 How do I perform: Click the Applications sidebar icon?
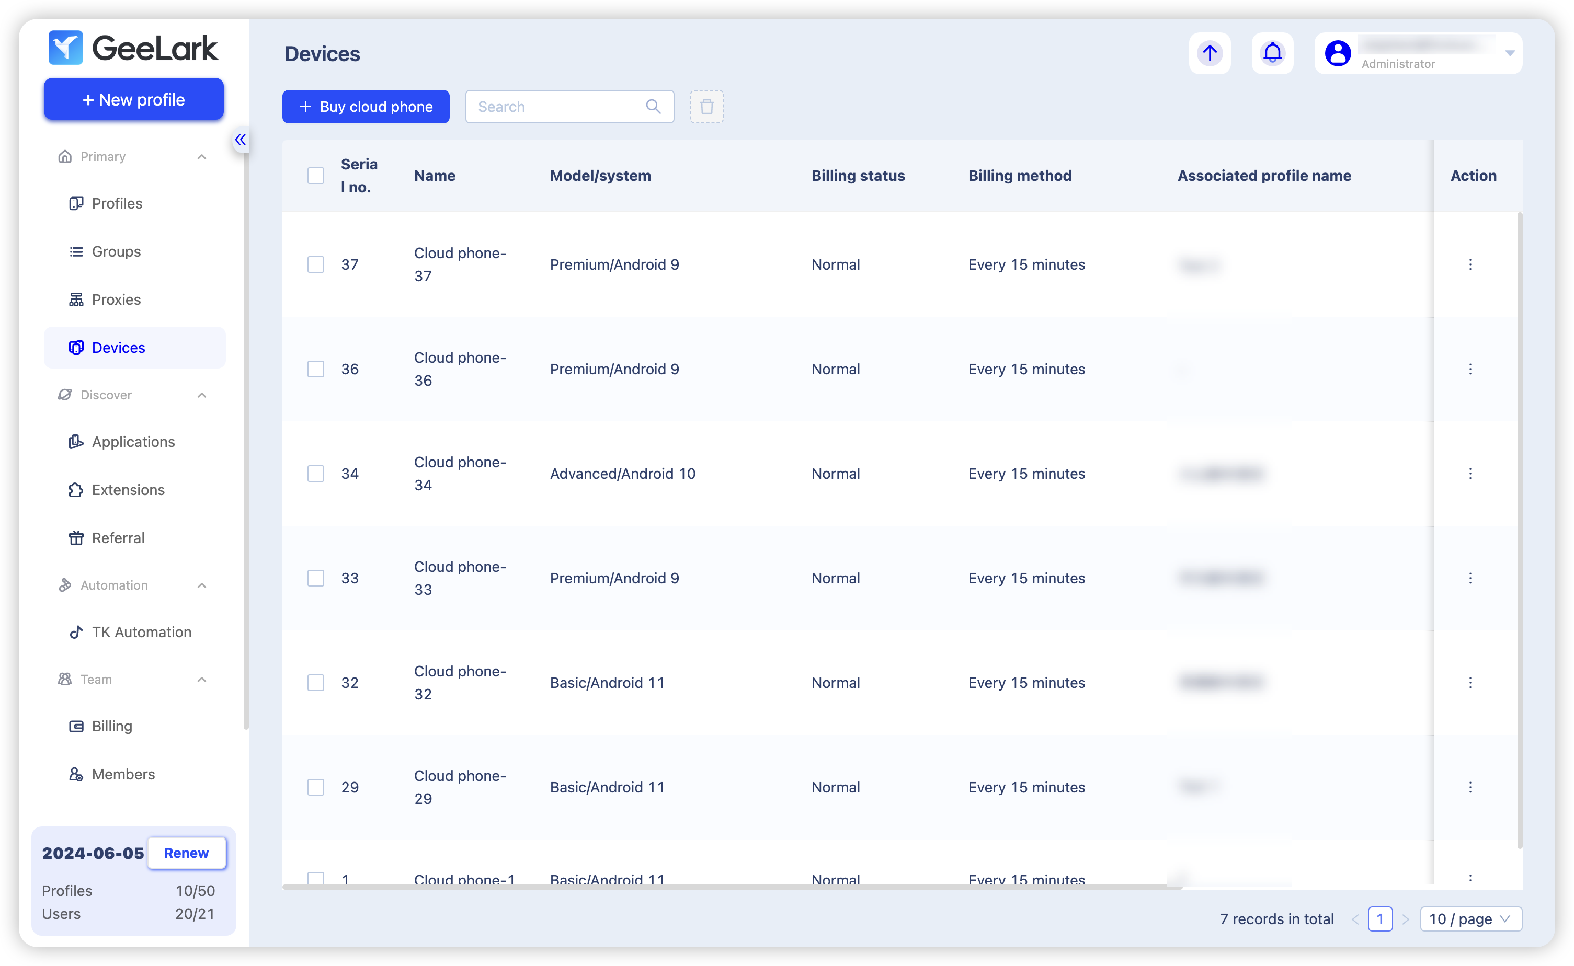[76, 442]
